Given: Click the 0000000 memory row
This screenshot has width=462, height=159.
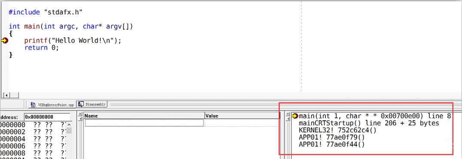Looking at the screenshot, I should pyautogui.click(x=33, y=125).
